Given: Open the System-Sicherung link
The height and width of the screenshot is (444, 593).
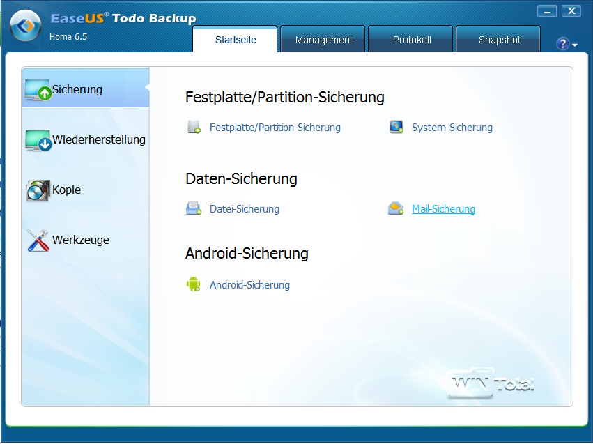Looking at the screenshot, I should click(452, 128).
